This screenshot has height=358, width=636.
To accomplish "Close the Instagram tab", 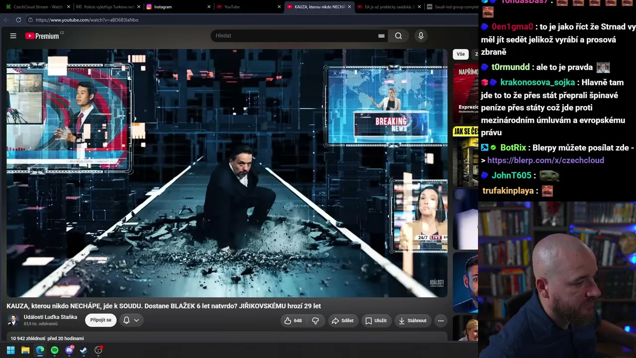I will [208, 7].
